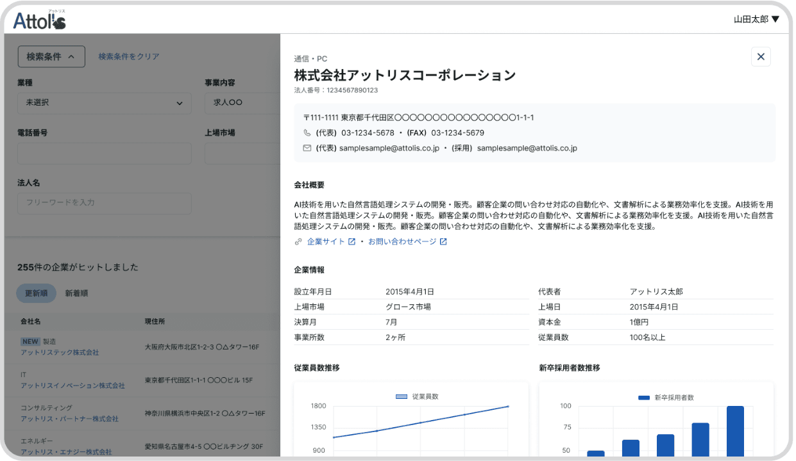Select the 更新順 sort tab

[x=37, y=293]
